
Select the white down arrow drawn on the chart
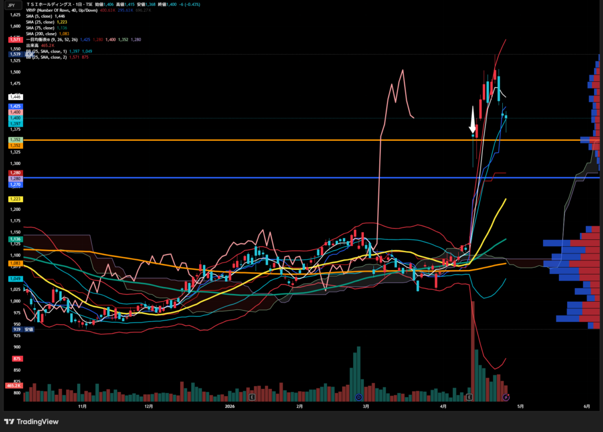point(472,121)
